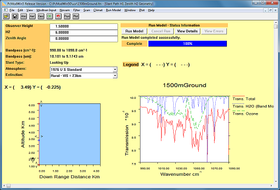Open the Atm atmosphere toolbar button
The height and width of the screenshot is (190, 280).
pyautogui.click(x=24, y=16)
